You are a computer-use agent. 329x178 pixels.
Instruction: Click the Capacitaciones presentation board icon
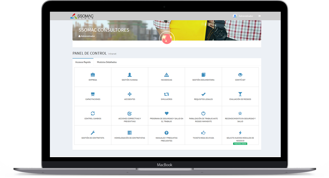[93, 94]
